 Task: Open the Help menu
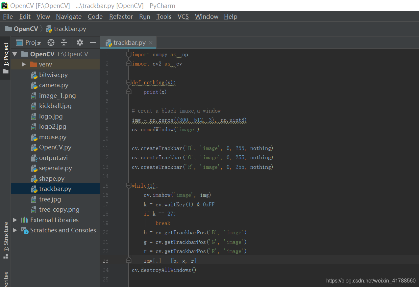[231, 16]
